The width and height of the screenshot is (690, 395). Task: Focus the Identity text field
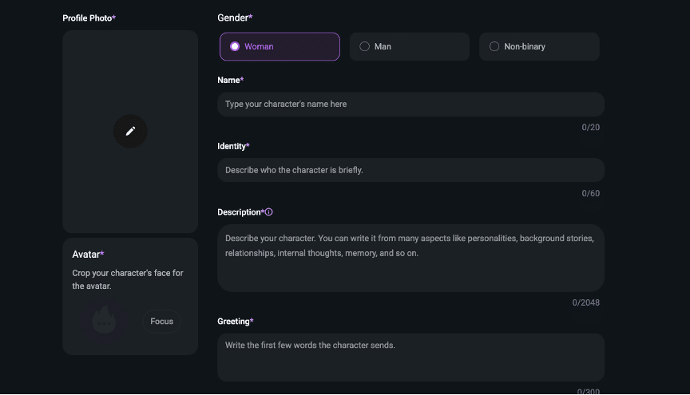pos(410,170)
